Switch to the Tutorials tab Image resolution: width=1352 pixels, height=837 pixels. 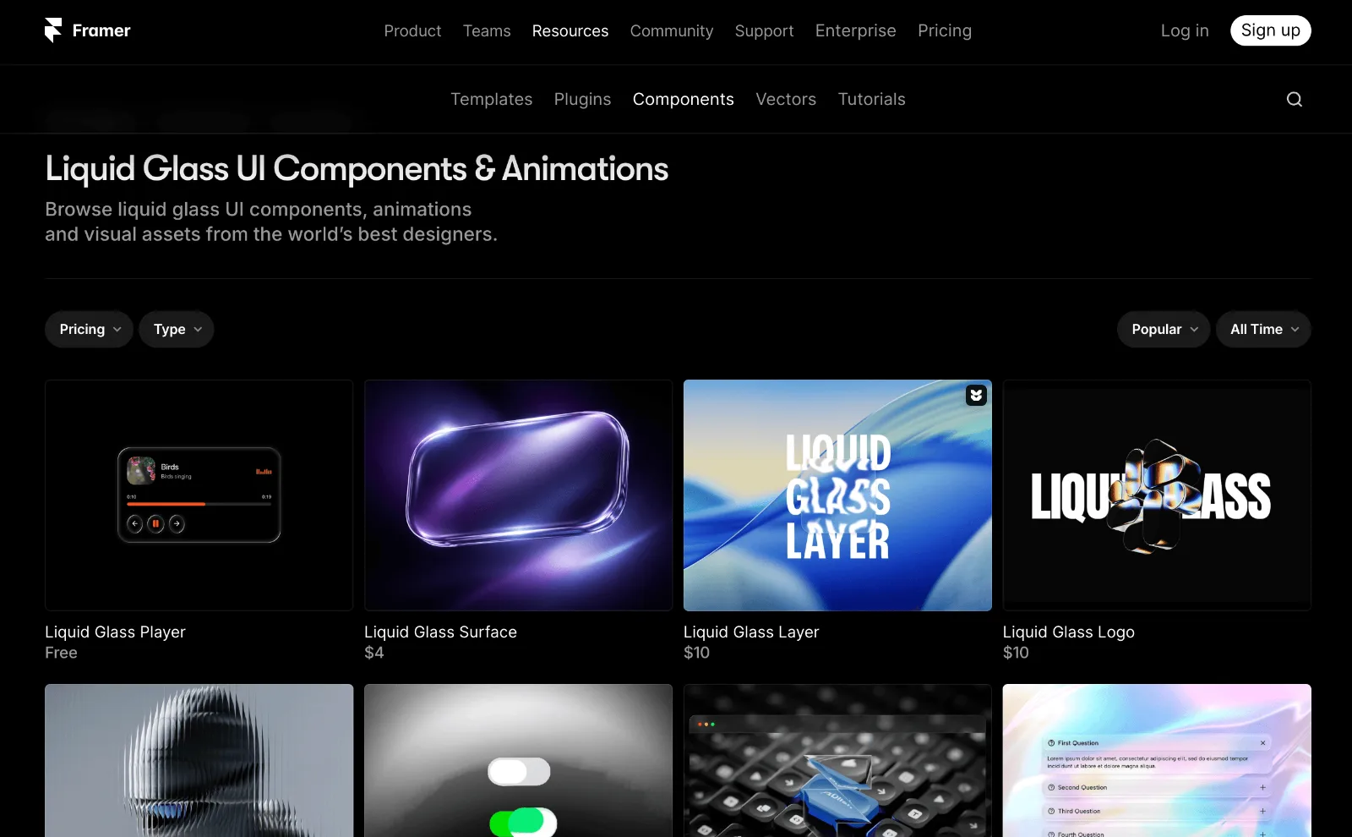tap(871, 100)
